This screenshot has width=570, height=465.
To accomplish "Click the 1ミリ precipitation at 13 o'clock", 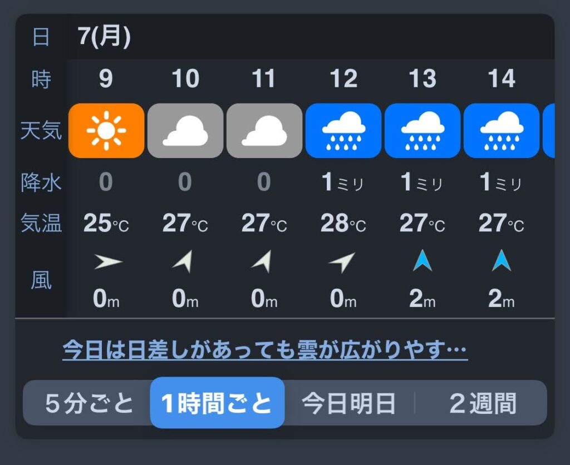I will click(x=422, y=182).
